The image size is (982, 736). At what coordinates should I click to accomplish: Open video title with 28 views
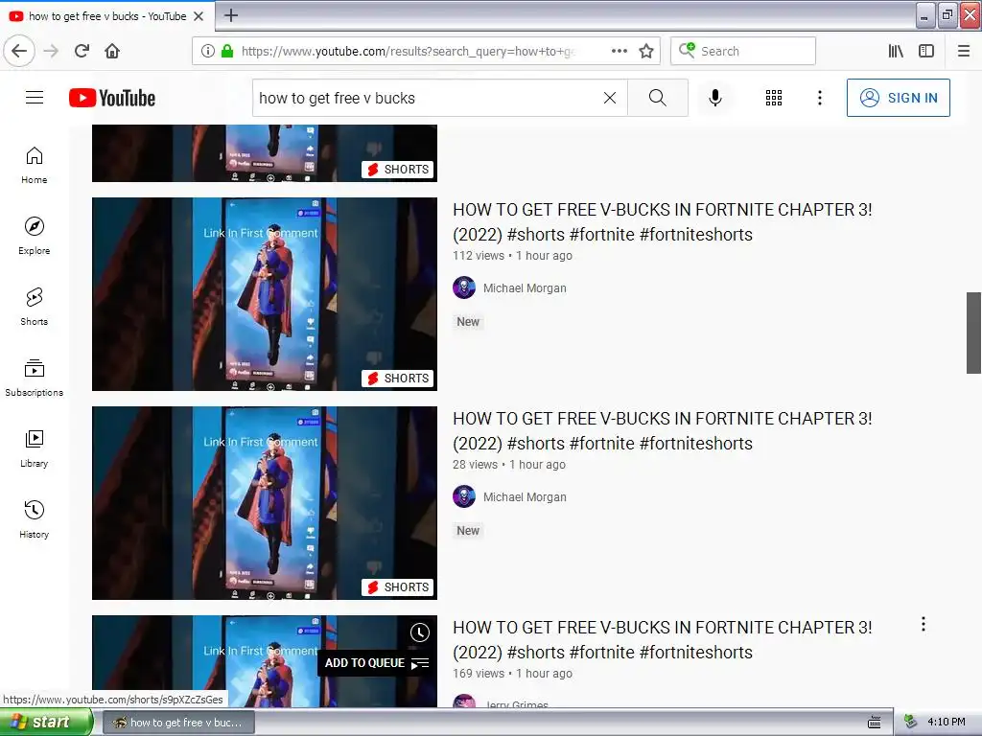[x=662, y=430]
